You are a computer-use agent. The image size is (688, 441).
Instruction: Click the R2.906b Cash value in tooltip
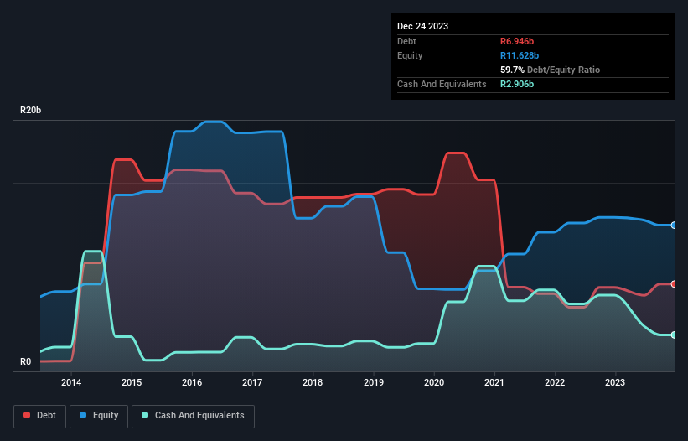pos(517,84)
